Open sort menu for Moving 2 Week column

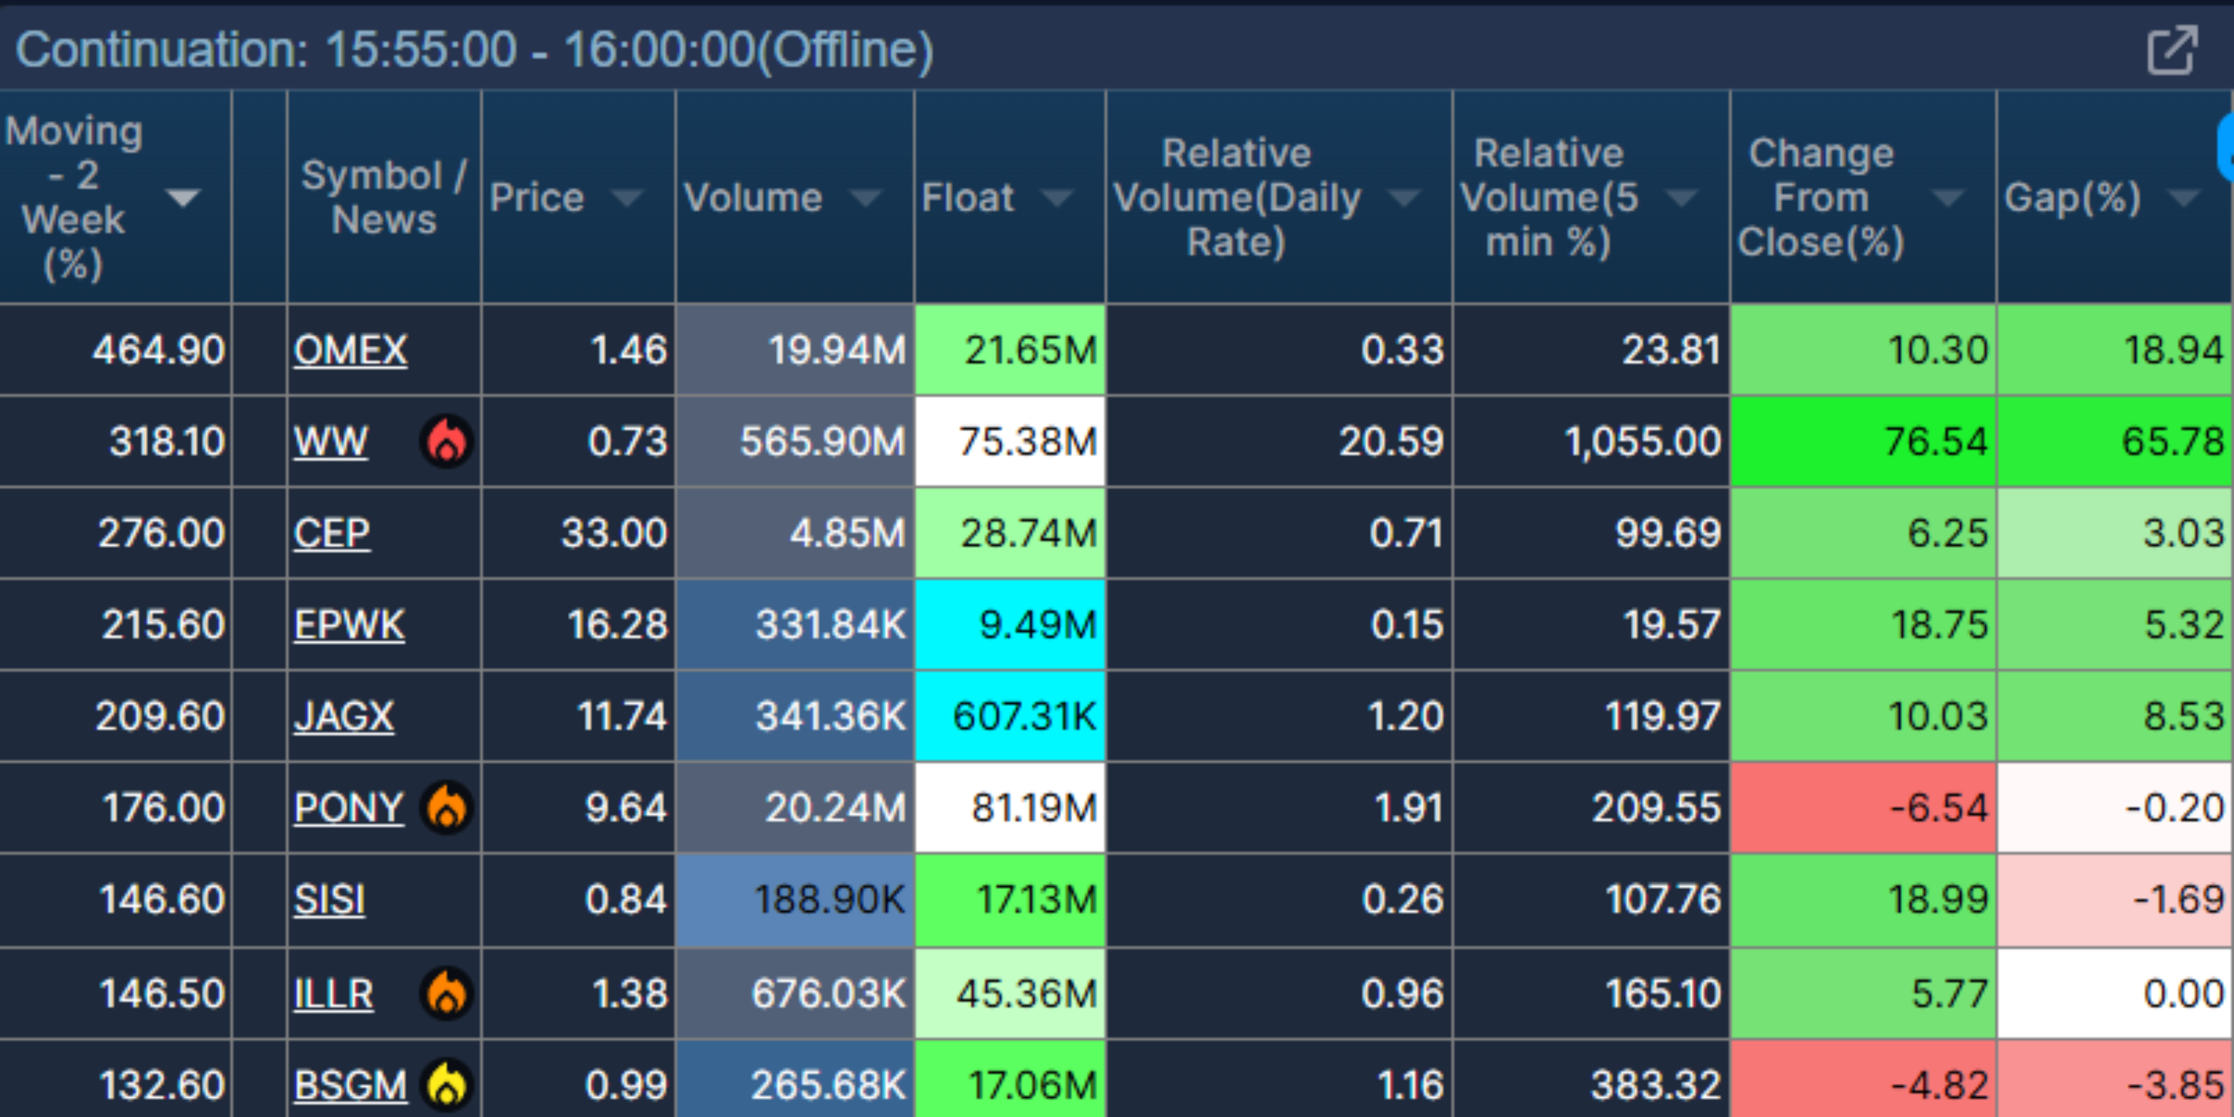click(x=183, y=198)
